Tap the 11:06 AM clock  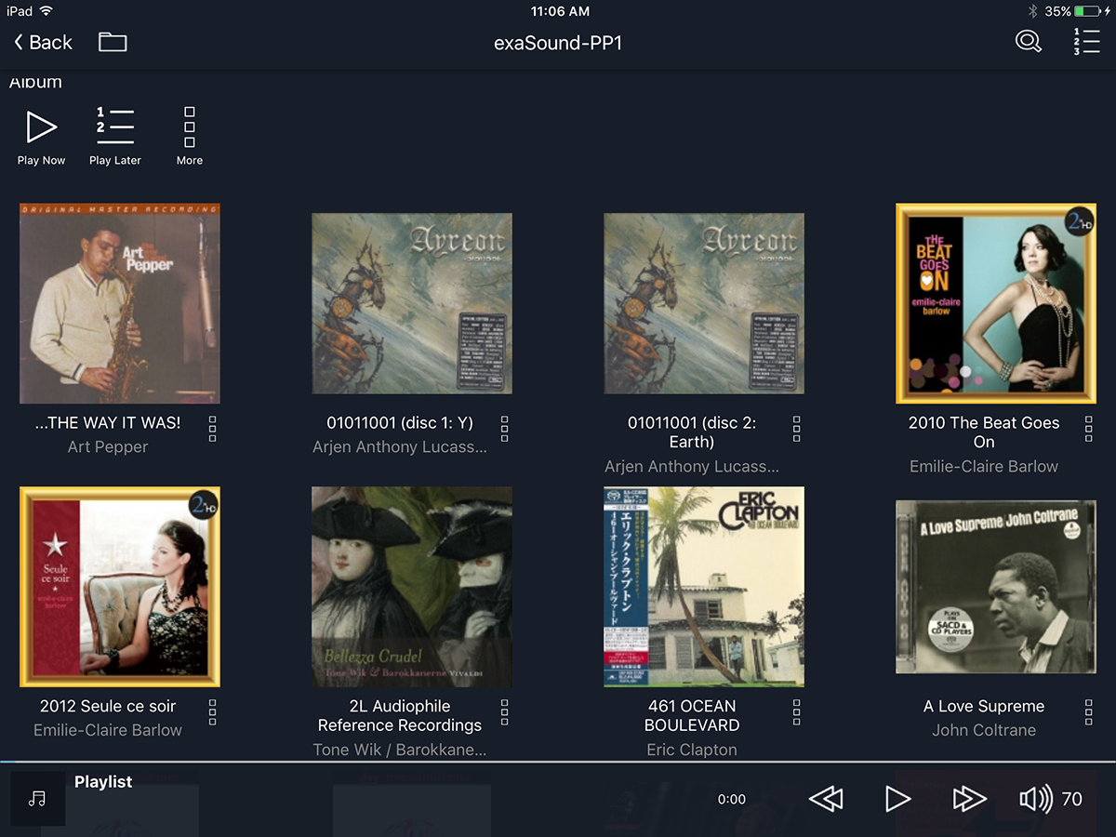(x=560, y=11)
